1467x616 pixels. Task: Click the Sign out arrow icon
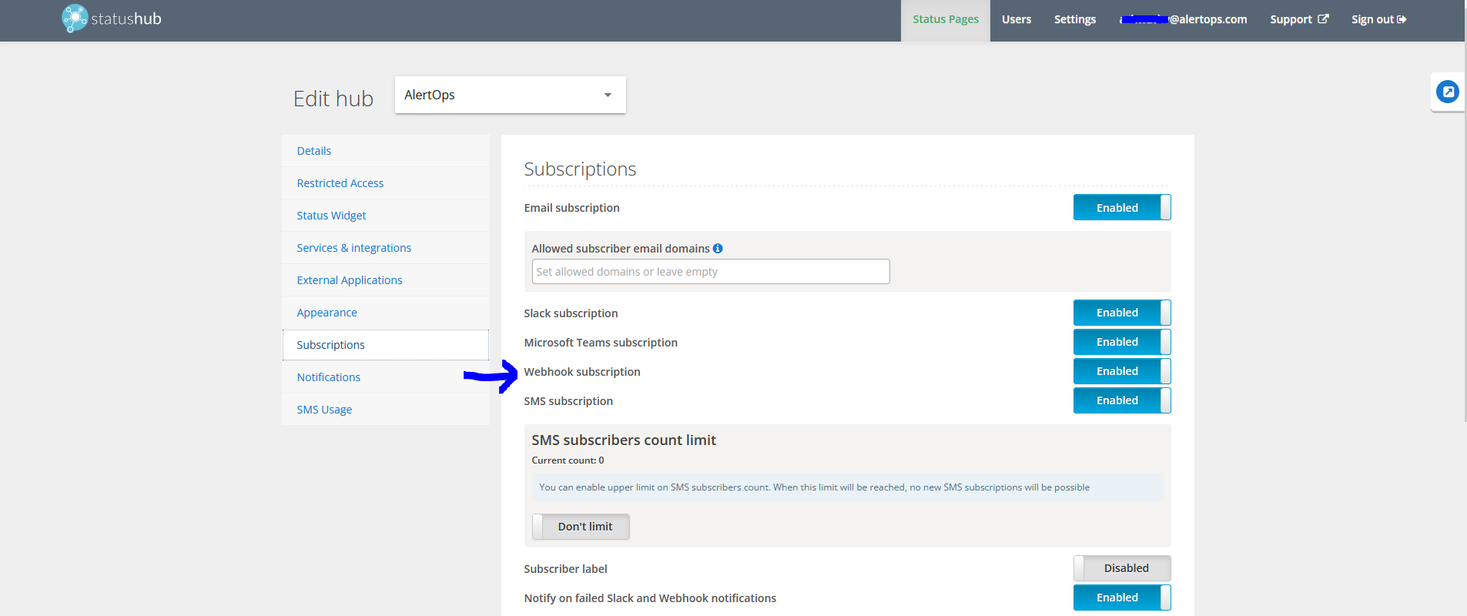point(1402,19)
